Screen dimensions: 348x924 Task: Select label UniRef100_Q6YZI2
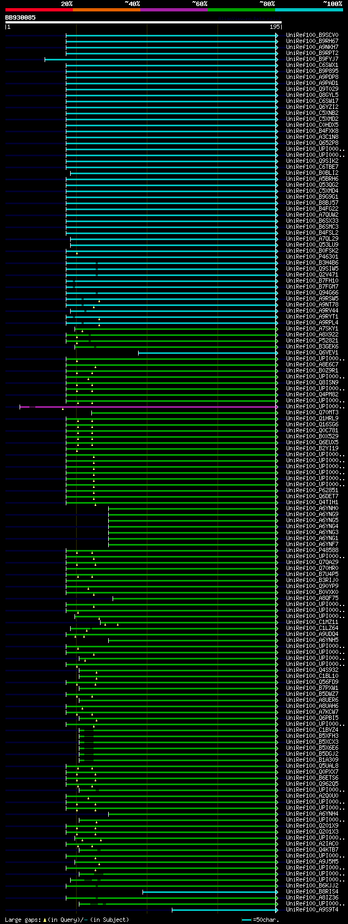[x=312, y=107]
